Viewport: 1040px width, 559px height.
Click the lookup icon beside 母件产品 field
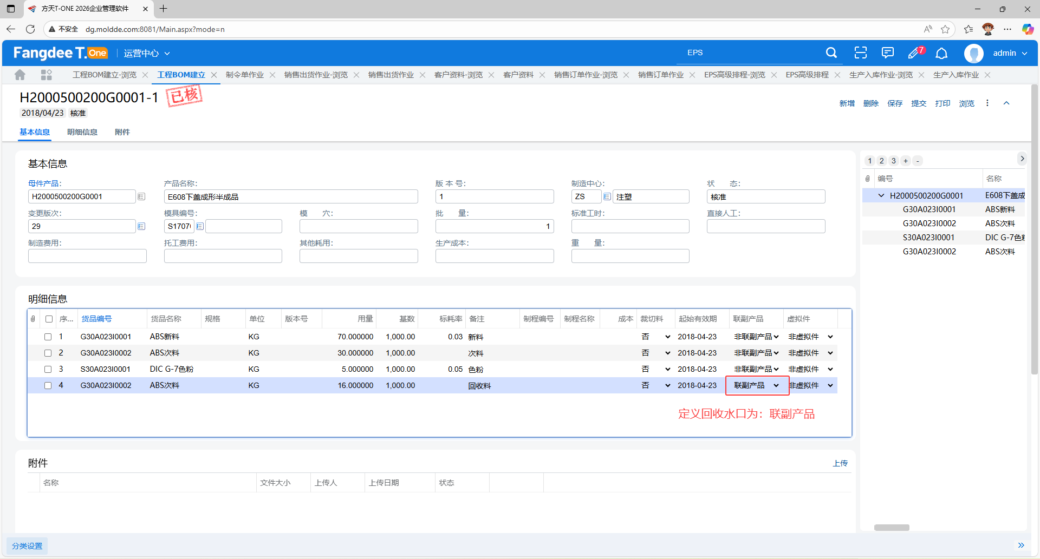click(141, 196)
